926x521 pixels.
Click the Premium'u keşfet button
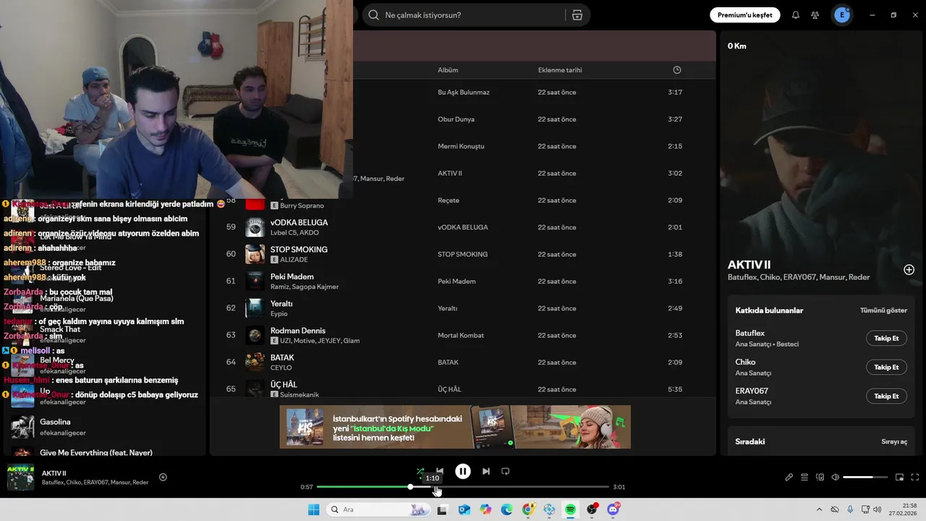pos(745,15)
